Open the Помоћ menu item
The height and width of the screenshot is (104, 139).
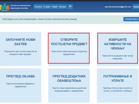pyautogui.click(x=54, y=7)
